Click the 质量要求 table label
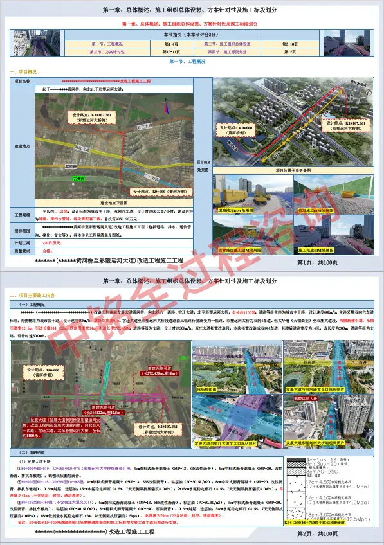The width and height of the screenshot is (384, 545). click(x=23, y=251)
